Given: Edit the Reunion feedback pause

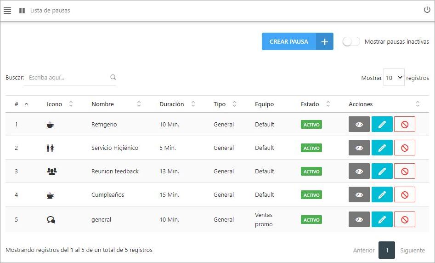Looking at the screenshot, I should pos(382,171).
